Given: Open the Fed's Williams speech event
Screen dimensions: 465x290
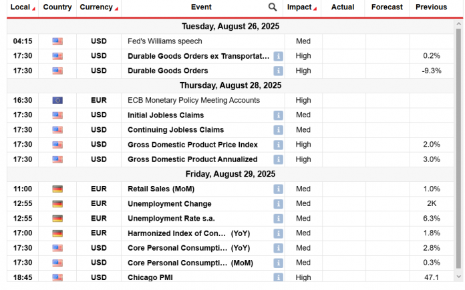Looking at the screenshot, I should click(157, 41).
